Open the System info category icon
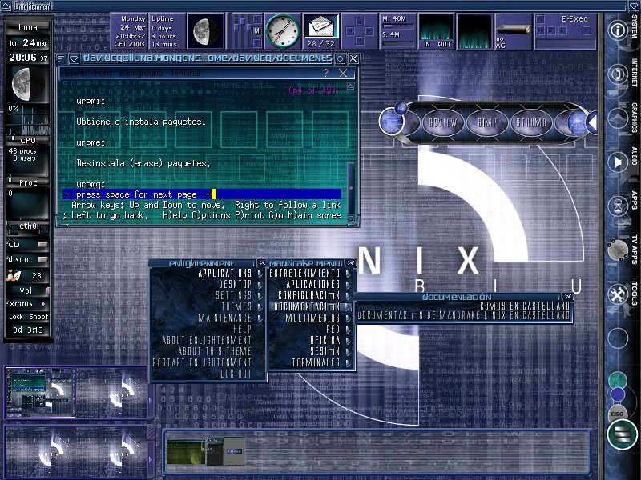This screenshot has width=641, height=480. pos(618,30)
